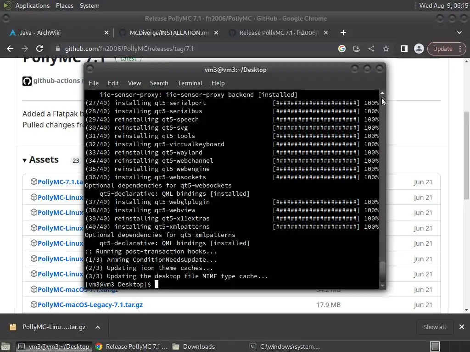Open the Places menu
Viewport: 470px width, 352px height.
coord(64,5)
